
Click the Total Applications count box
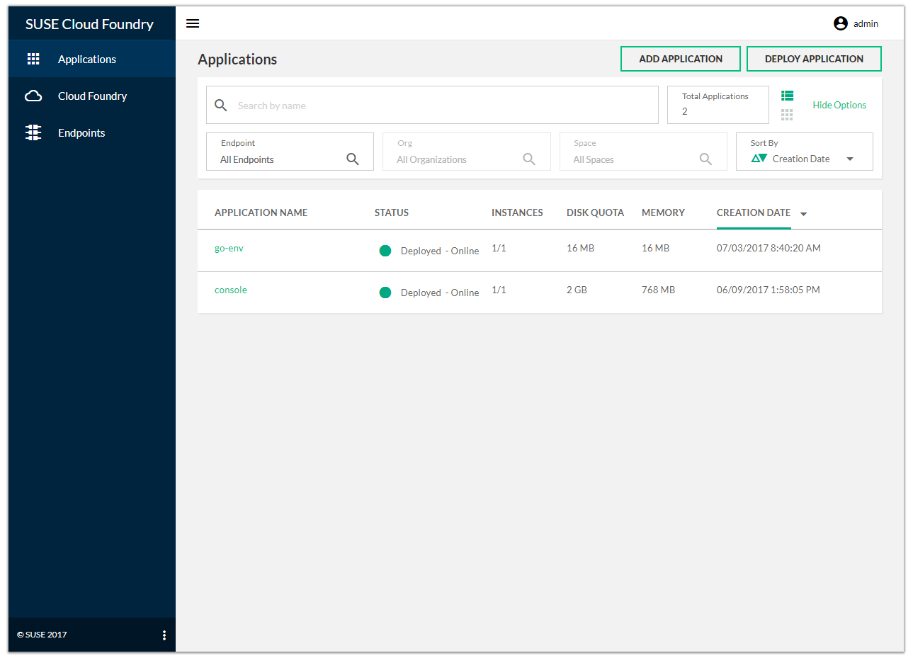(x=718, y=105)
